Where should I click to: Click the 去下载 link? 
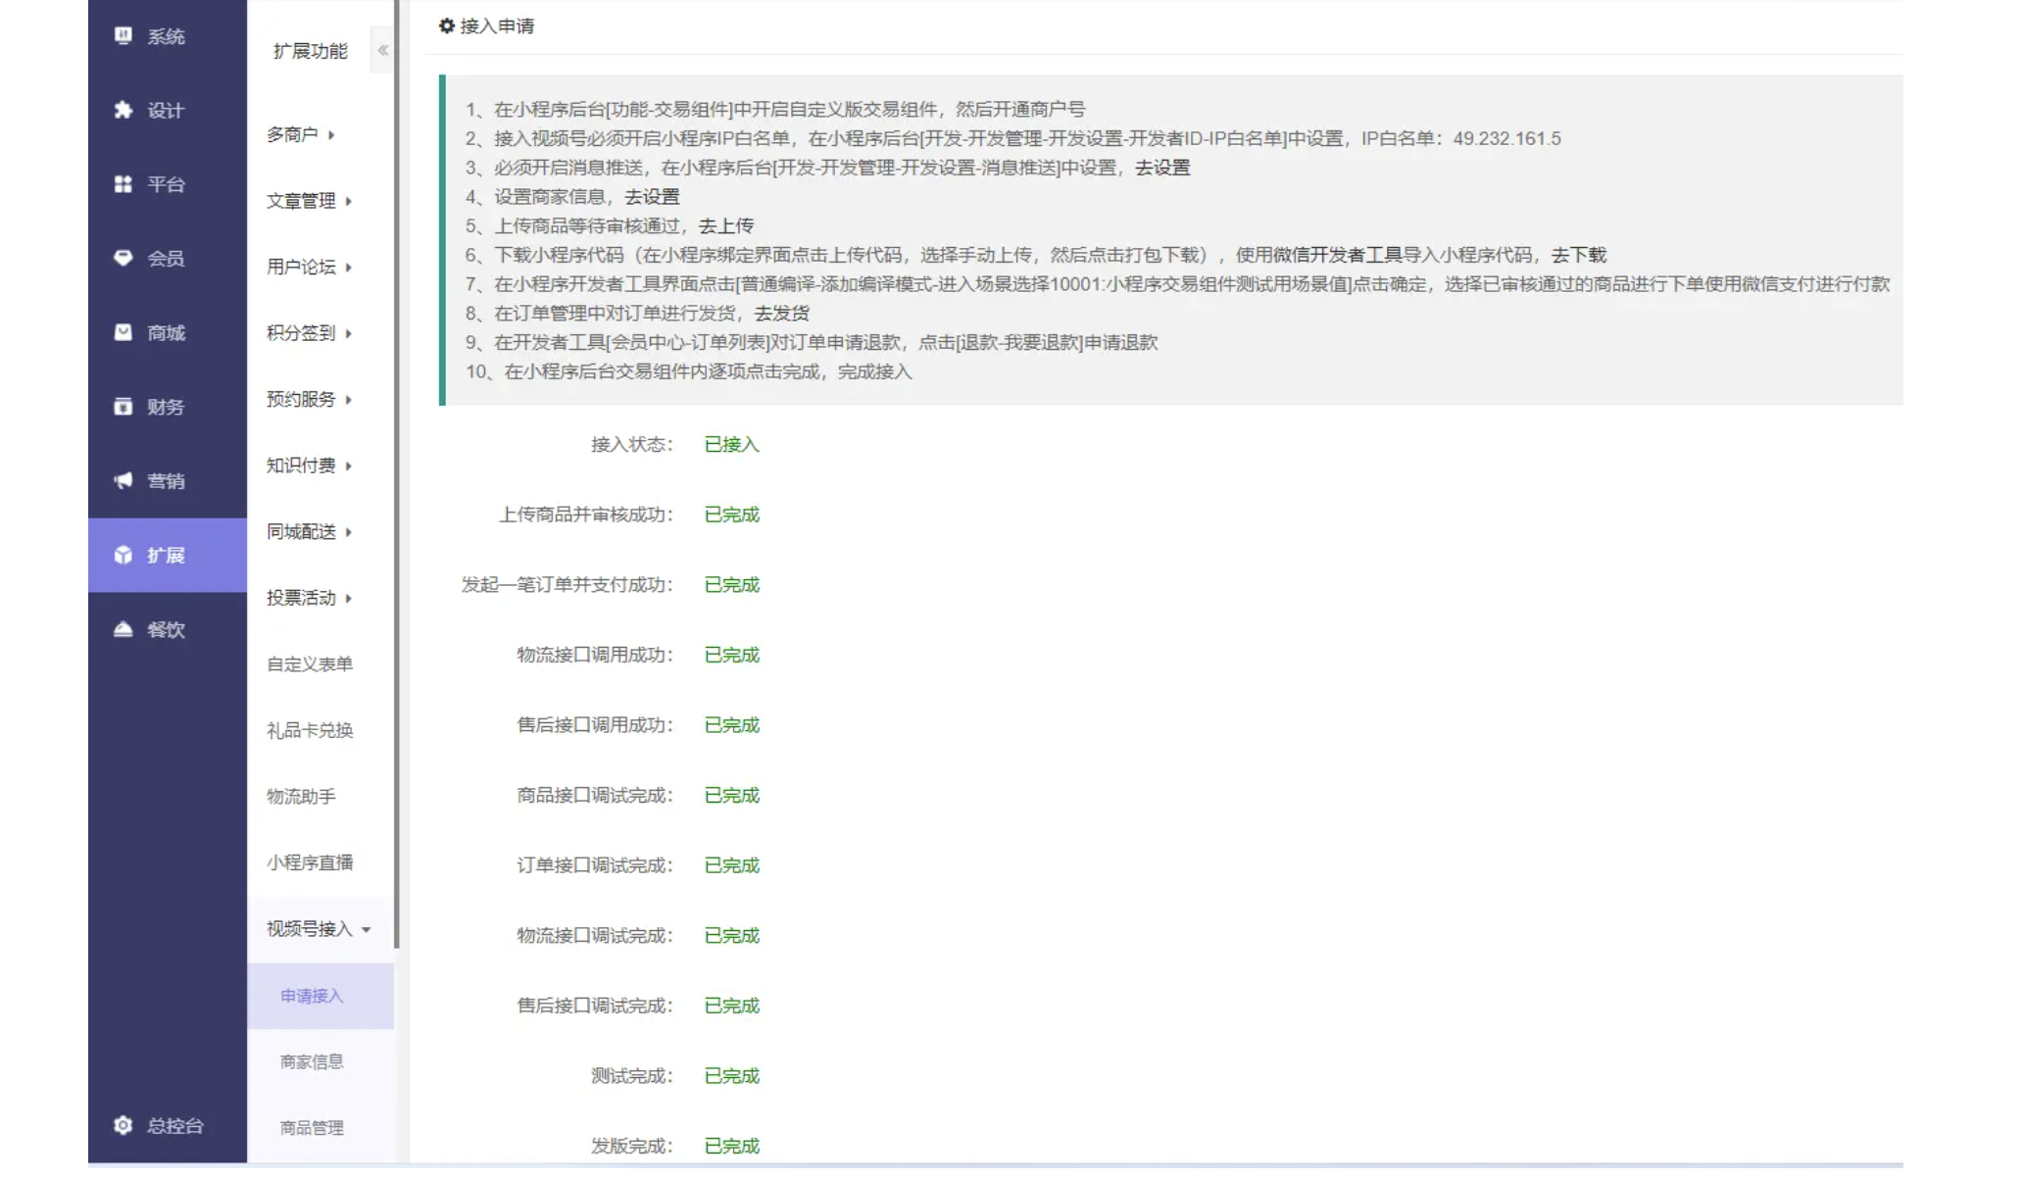(1578, 255)
